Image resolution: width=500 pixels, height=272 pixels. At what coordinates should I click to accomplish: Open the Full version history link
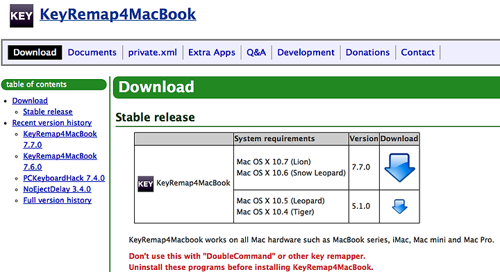(58, 201)
